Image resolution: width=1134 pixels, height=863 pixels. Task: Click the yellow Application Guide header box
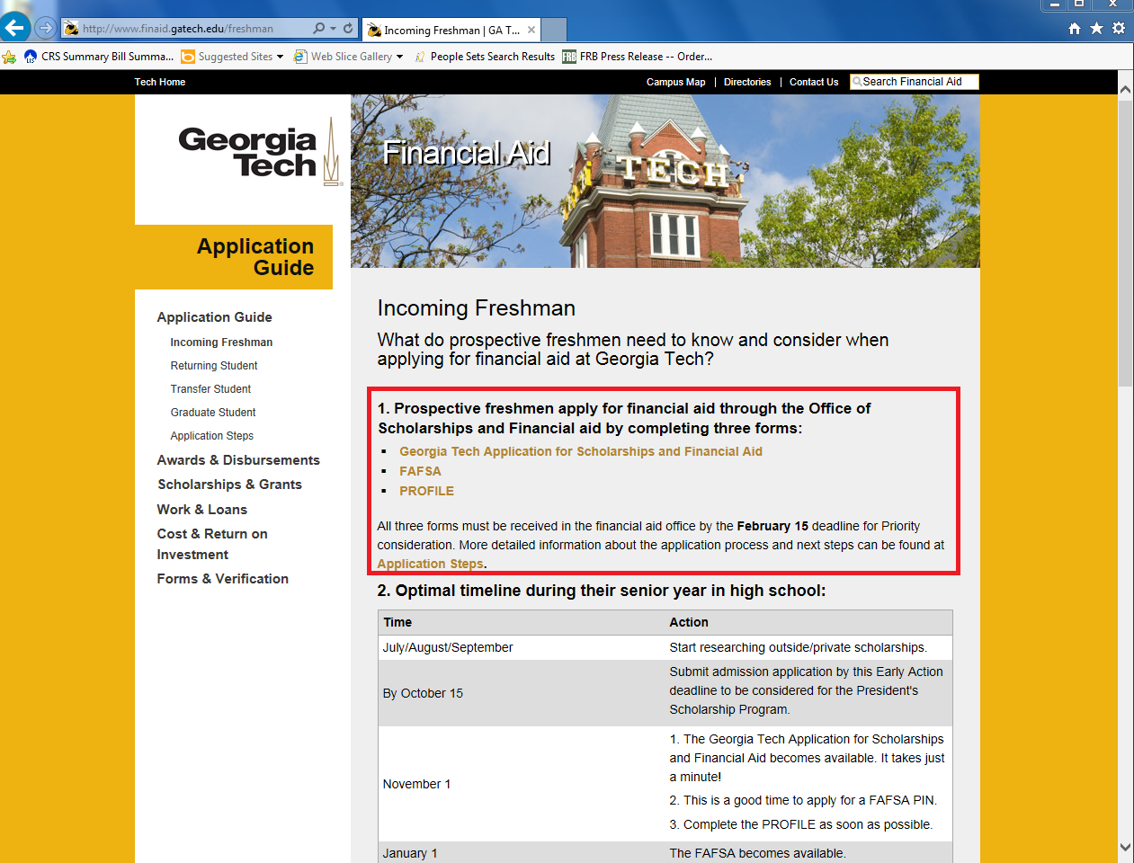(x=234, y=257)
